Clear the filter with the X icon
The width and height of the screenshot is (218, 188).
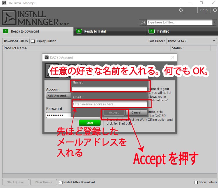pyautogui.click(x=215, y=22)
